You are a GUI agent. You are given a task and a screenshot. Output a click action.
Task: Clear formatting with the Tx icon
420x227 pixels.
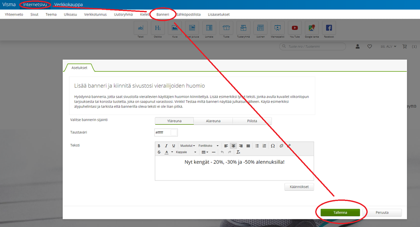click(238, 152)
